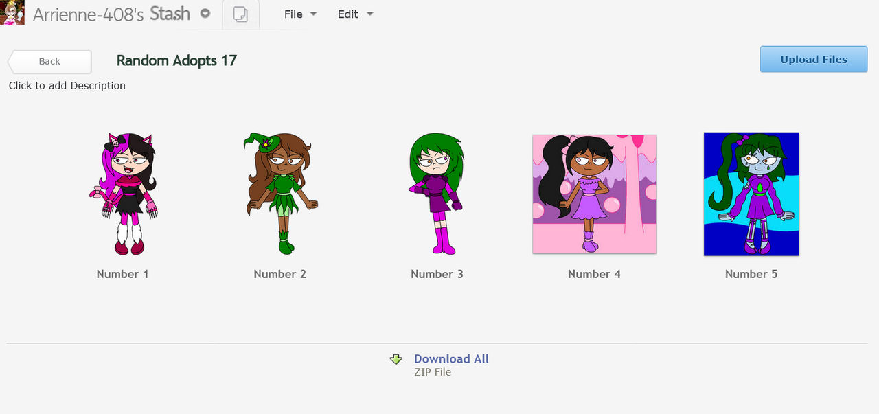This screenshot has width=879, height=414.
Task: Click the Arrienne-408's Stash heading
Action: click(x=111, y=14)
